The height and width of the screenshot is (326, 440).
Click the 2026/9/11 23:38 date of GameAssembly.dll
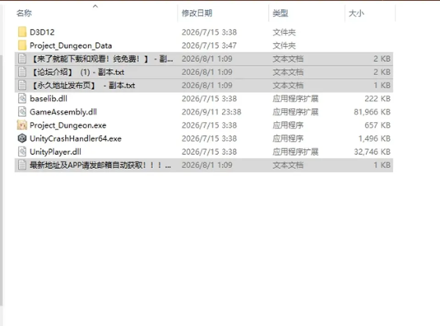[x=211, y=112]
